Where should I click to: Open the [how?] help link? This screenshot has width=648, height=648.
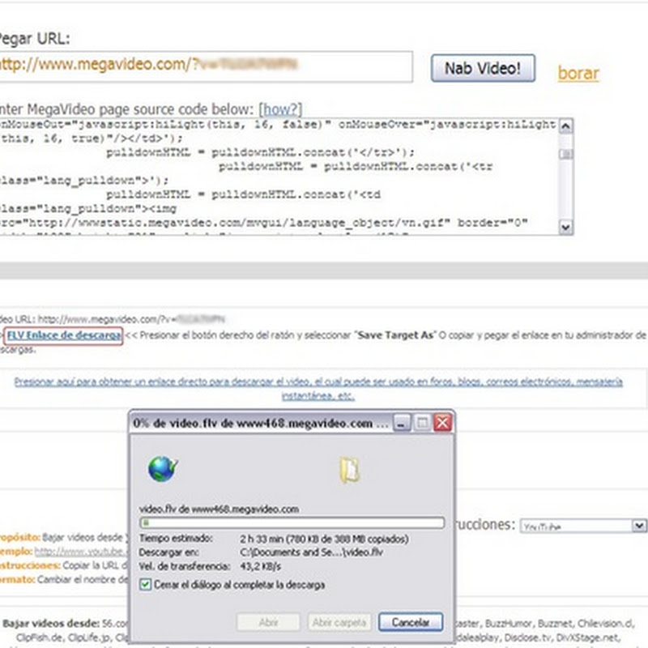280,109
